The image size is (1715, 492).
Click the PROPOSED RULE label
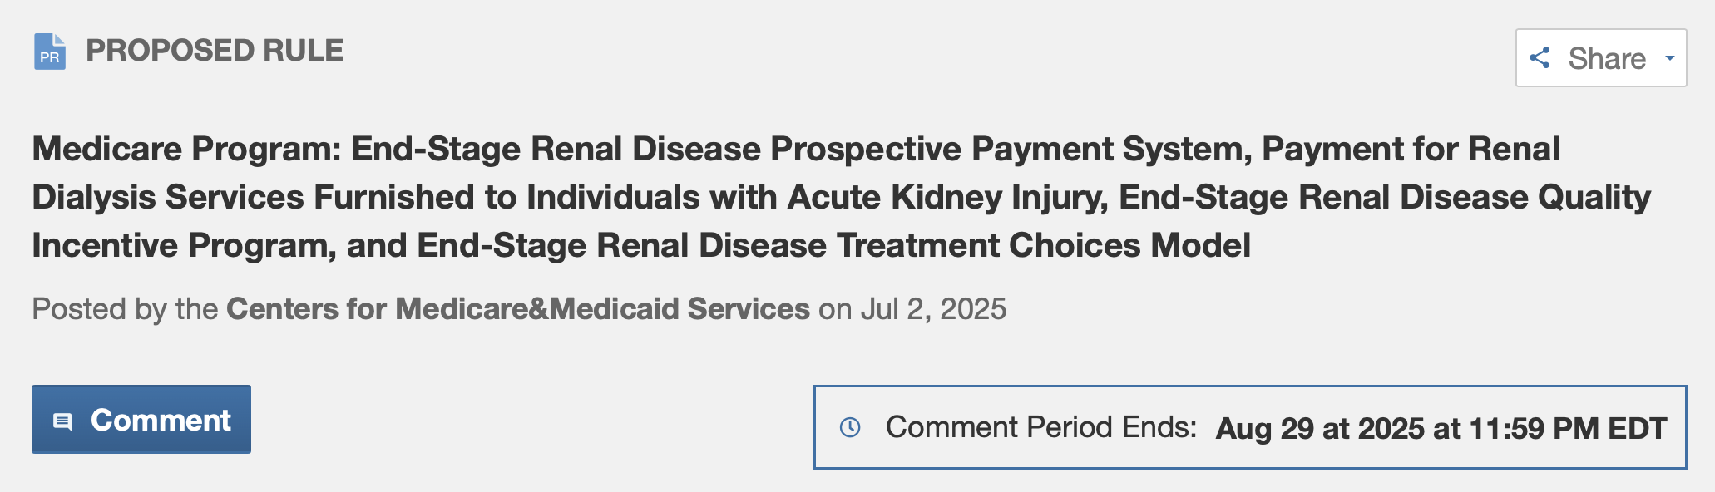tap(215, 51)
